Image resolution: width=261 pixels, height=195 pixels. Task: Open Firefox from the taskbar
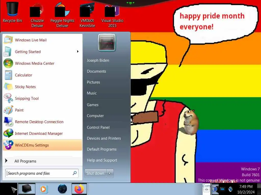79,189
